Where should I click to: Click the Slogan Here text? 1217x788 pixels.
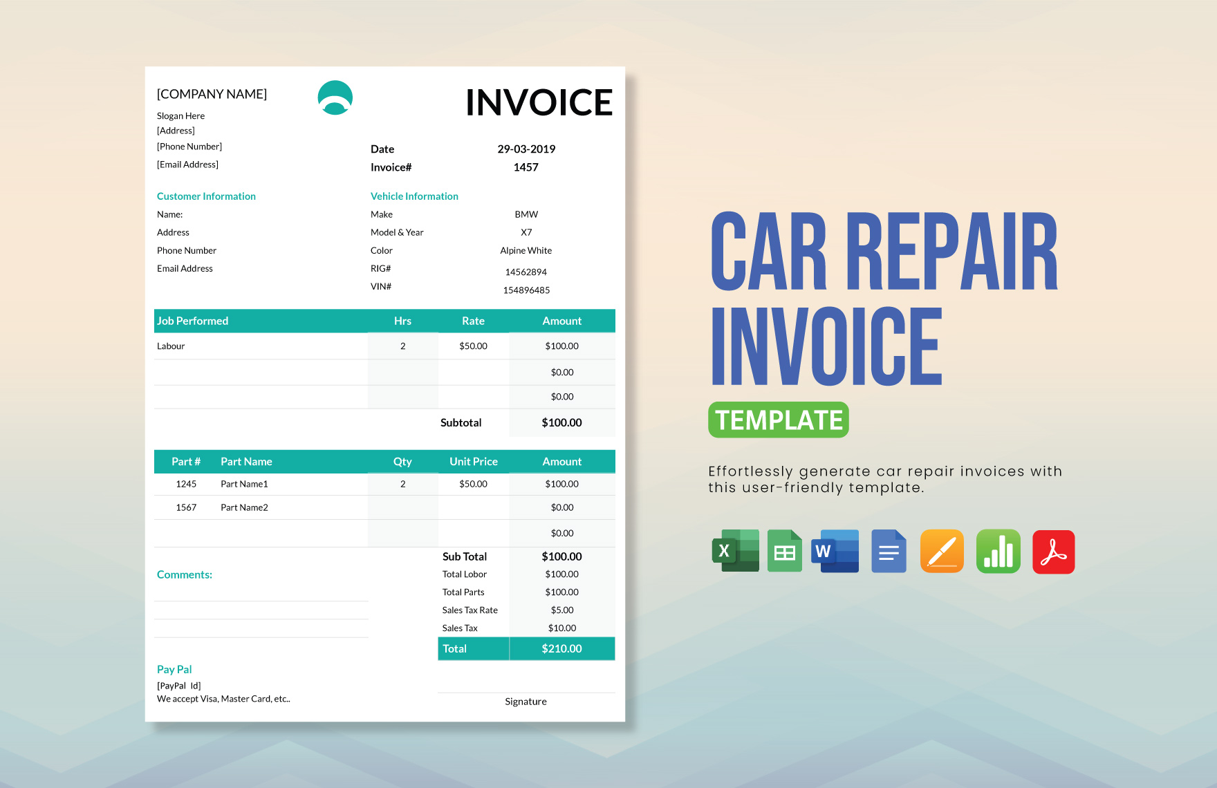tap(180, 115)
